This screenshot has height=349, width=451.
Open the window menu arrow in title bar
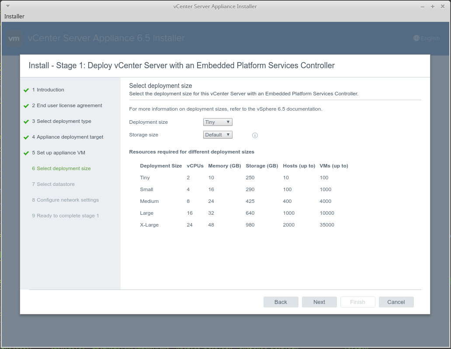[x=7, y=6]
